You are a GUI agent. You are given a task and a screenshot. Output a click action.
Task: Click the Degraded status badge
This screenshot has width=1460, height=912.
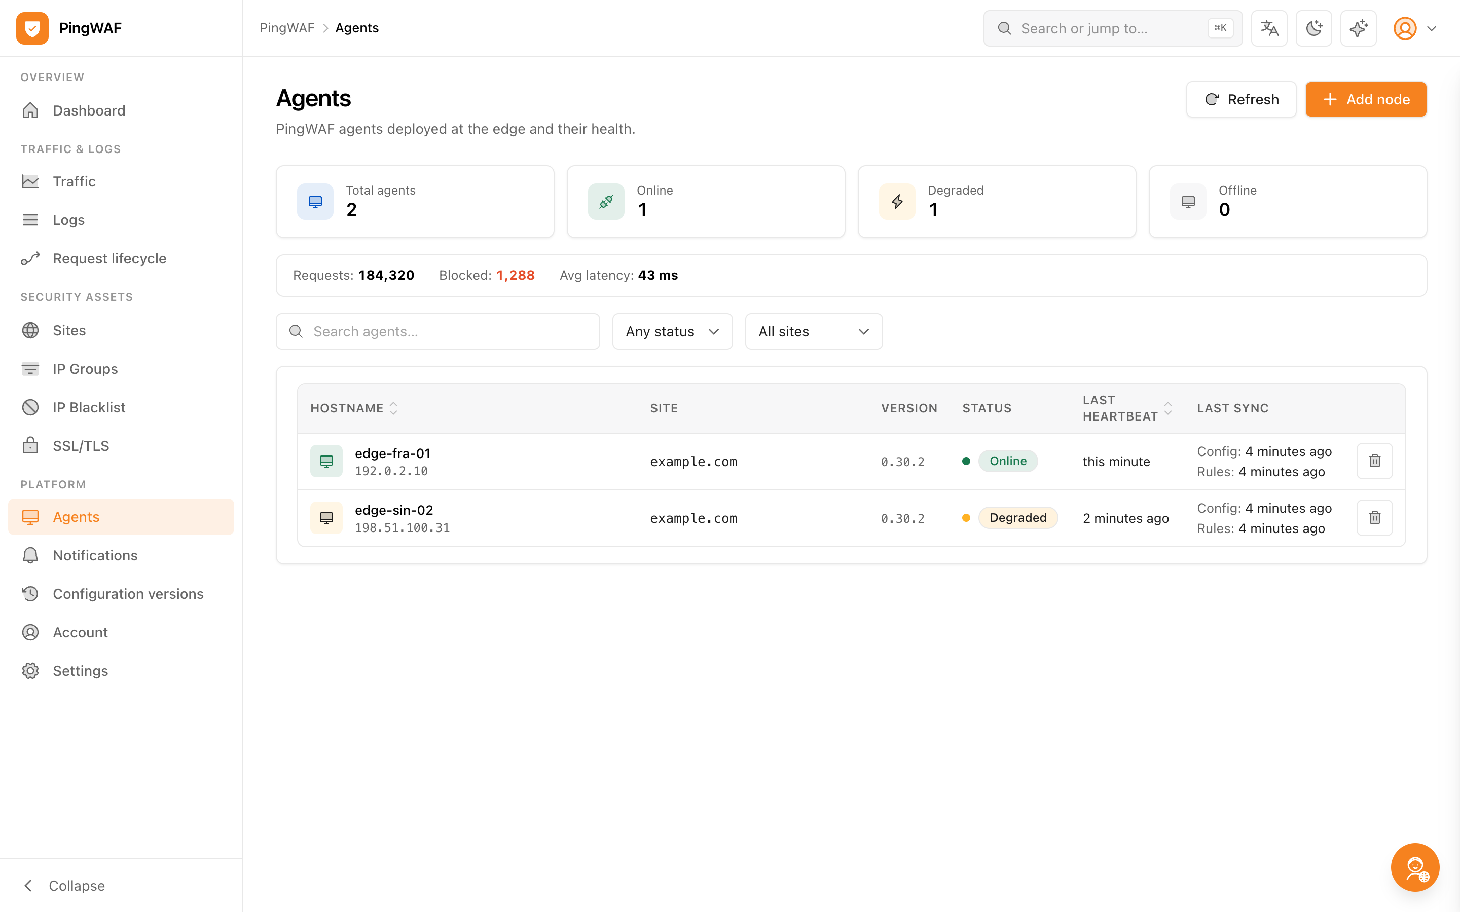point(1018,517)
